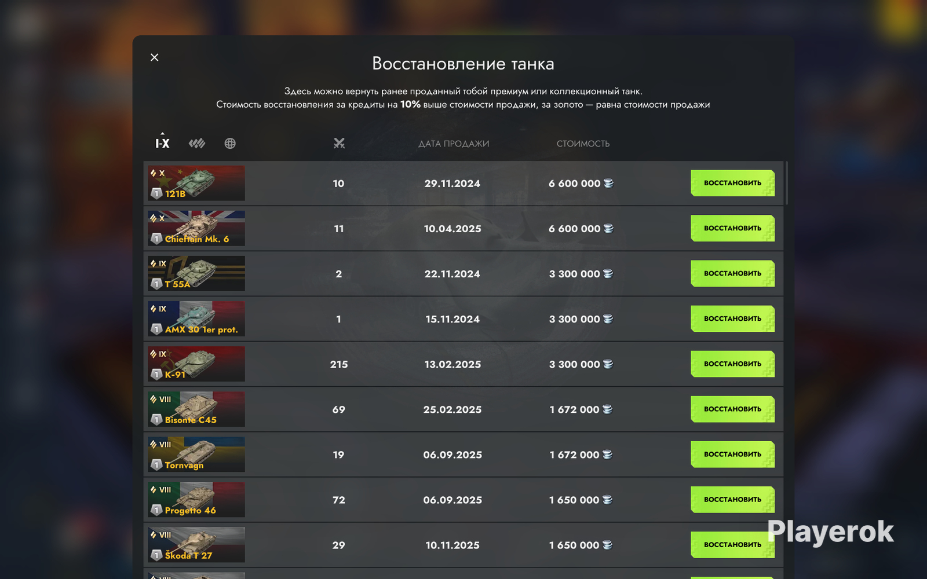Click the 121B tank image
927x579 pixels.
(x=196, y=183)
